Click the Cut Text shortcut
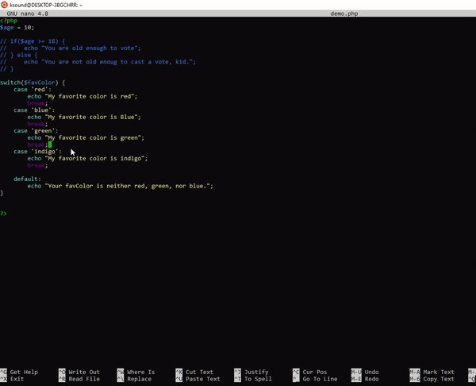Image resolution: width=476 pixels, height=386 pixels. 199,372
